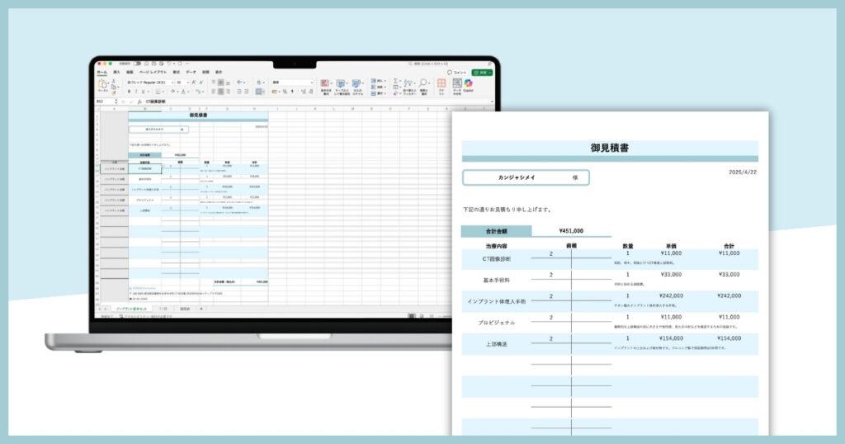845x444 pixels.
Task: Launch the Copilot icon in the ribbon
Action: coord(469,83)
